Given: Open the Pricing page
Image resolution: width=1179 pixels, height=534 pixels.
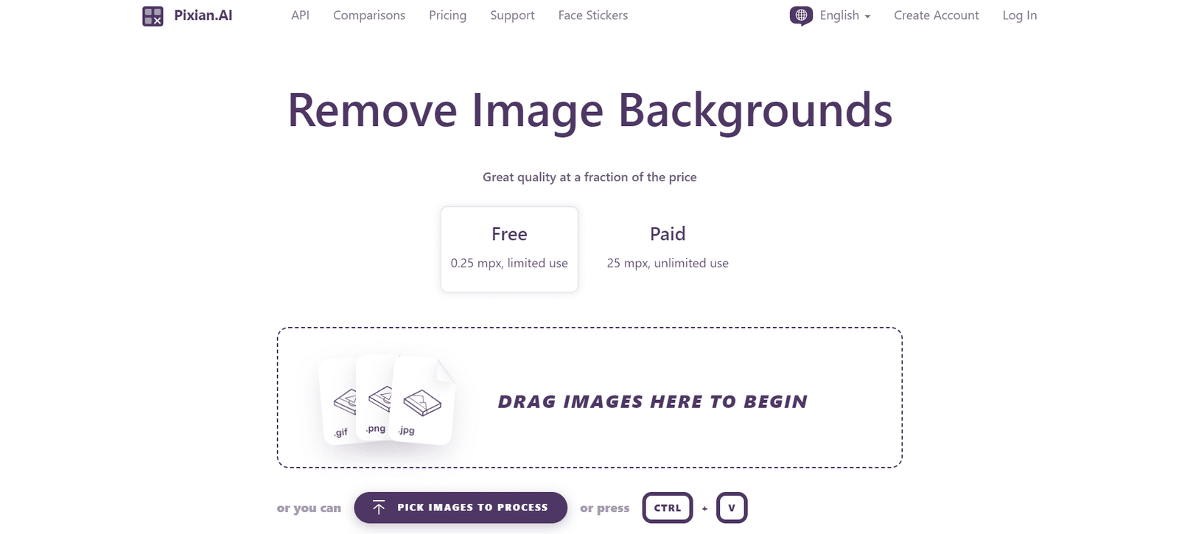Looking at the screenshot, I should [x=448, y=15].
